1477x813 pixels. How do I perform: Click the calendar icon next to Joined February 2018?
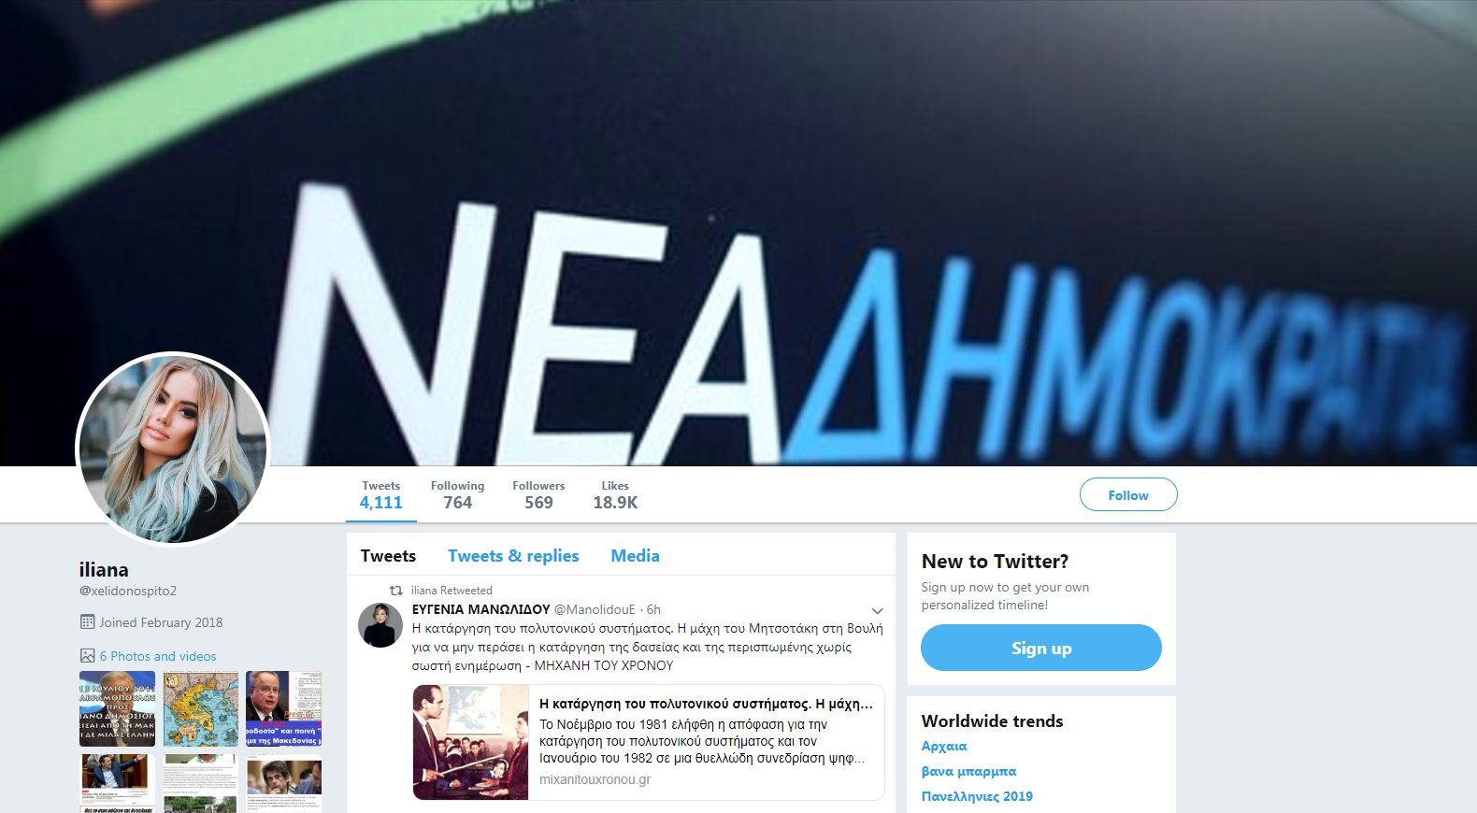click(x=88, y=622)
